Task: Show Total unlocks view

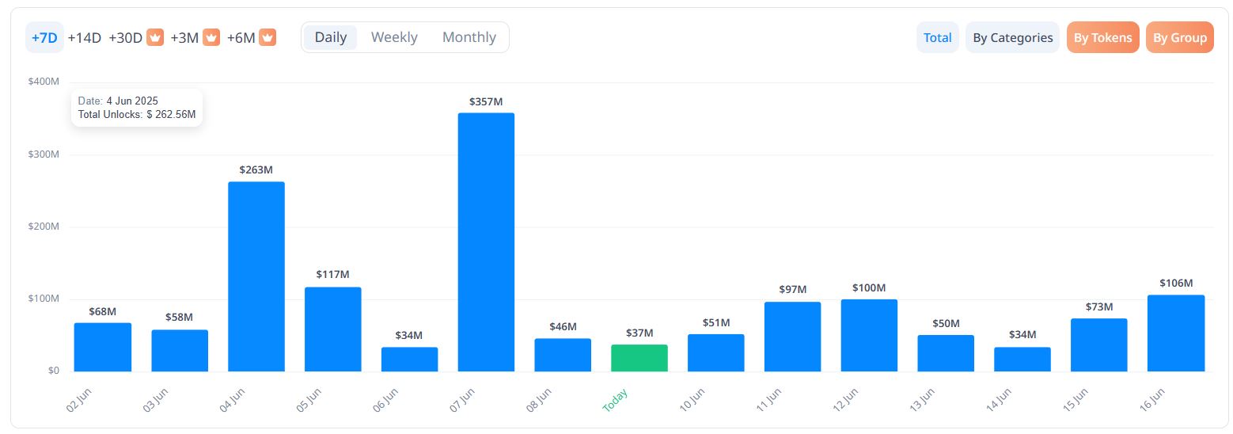Action: 938,37
